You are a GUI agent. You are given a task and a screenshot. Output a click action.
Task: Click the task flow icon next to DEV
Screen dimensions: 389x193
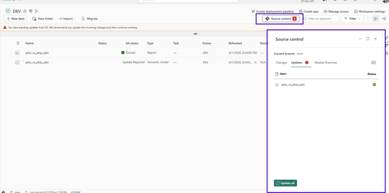click(x=25, y=11)
